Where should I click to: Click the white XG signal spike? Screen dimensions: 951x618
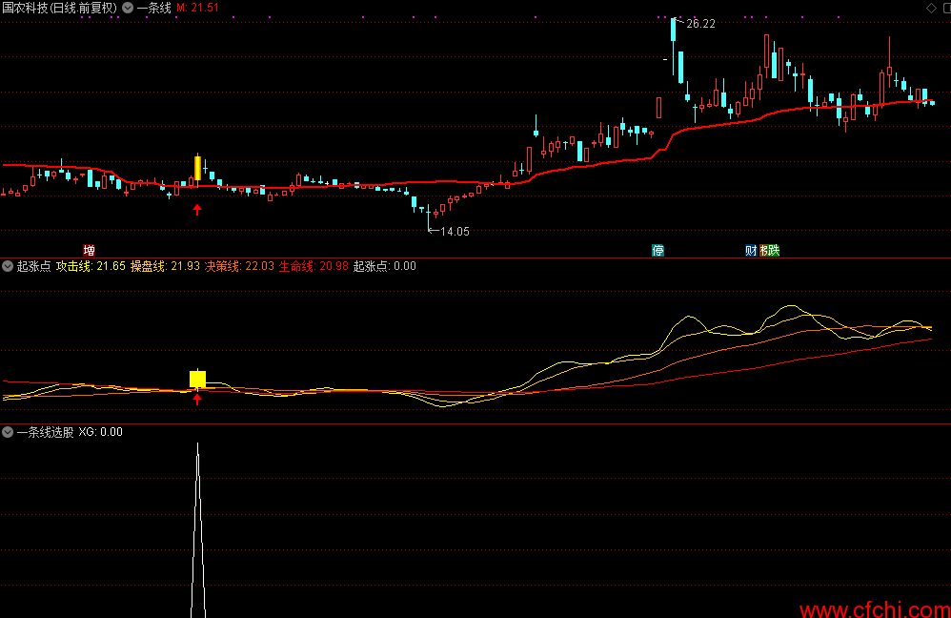pyautogui.click(x=197, y=531)
